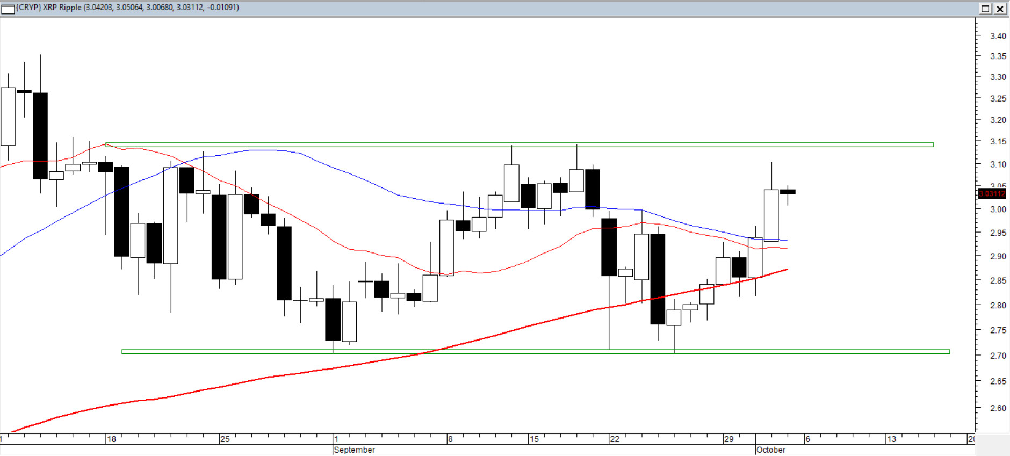Image resolution: width=1010 pixels, height=456 pixels.
Task: Click the 3.15 price axis label
Action: 998,141
